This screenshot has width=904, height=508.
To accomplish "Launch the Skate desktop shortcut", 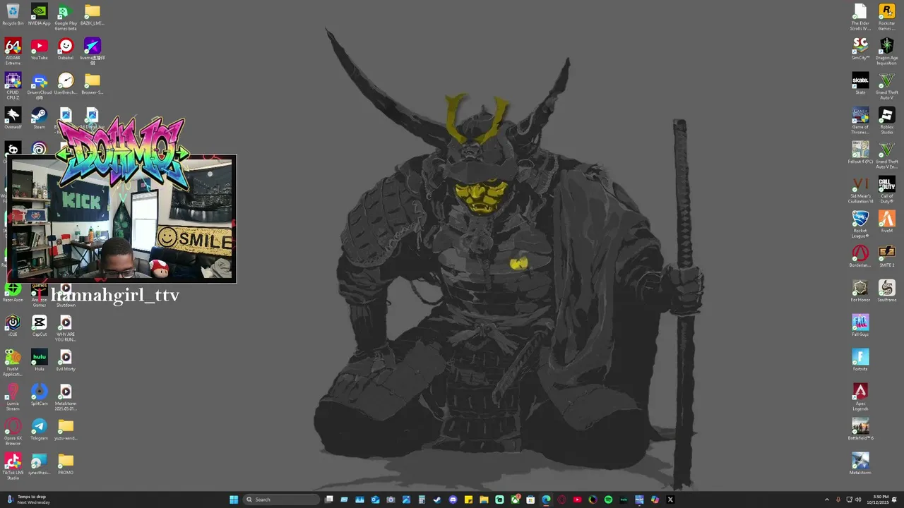I will tap(860, 84).
